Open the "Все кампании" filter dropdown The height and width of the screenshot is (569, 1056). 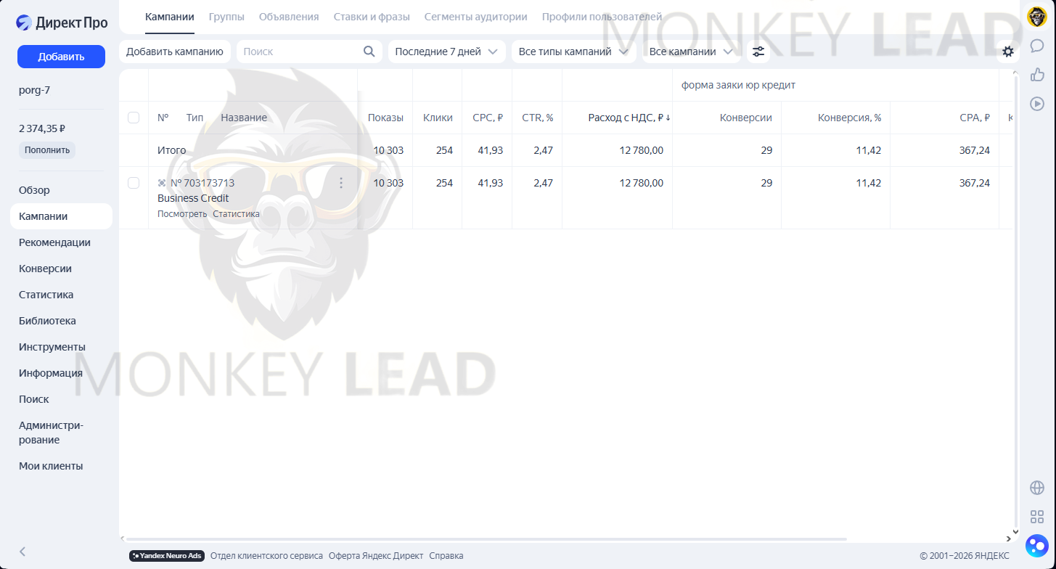point(691,52)
